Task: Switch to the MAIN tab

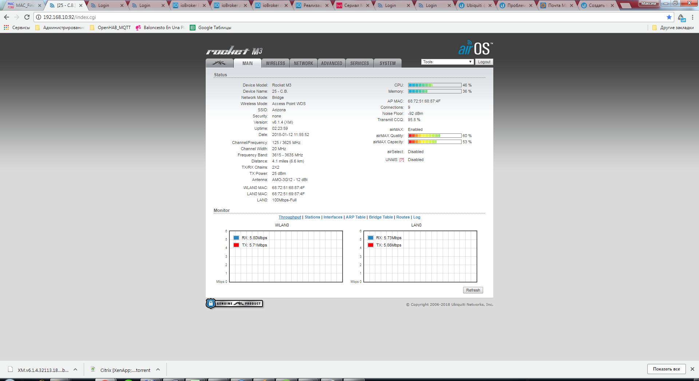Action: tap(248, 63)
